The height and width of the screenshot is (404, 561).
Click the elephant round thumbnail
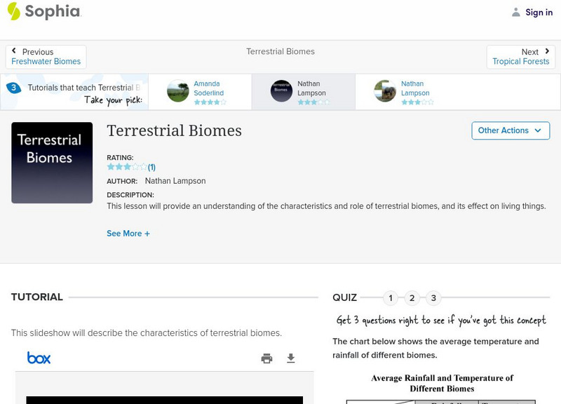385,91
